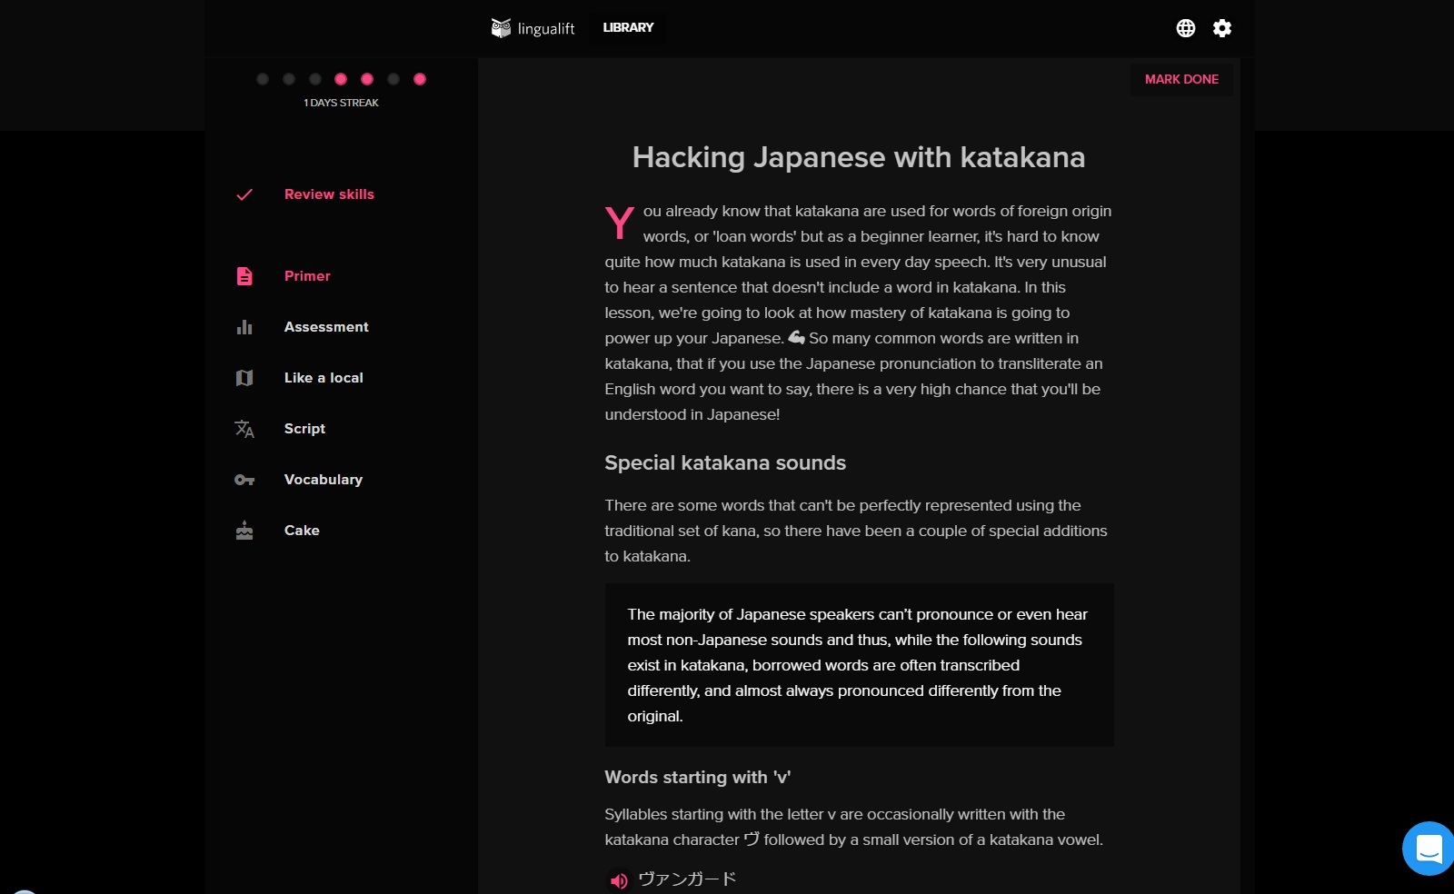Screen dimensions: 1454x894
Task: Click the last pink streak dot
Action: pos(420,79)
